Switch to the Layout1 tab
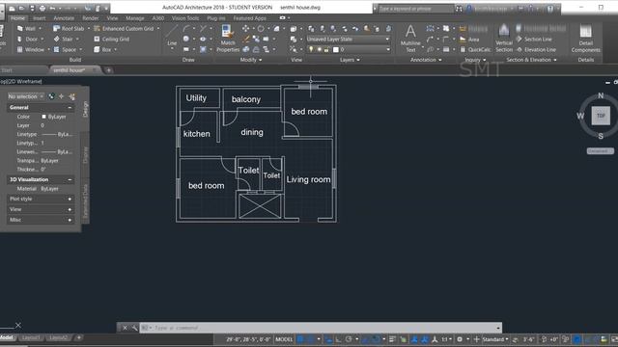Screen dimensions: 618x347 (x=30, y=338)
